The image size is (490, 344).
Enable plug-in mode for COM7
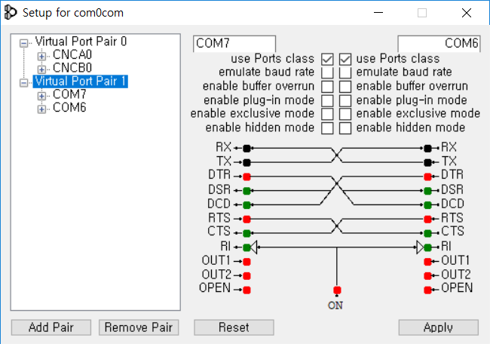(x=327, y=100)
